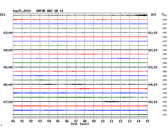Click DC offset value -370
Viewport: 168px width, 128px height.
pyautogui.click(x=164, y=115)
